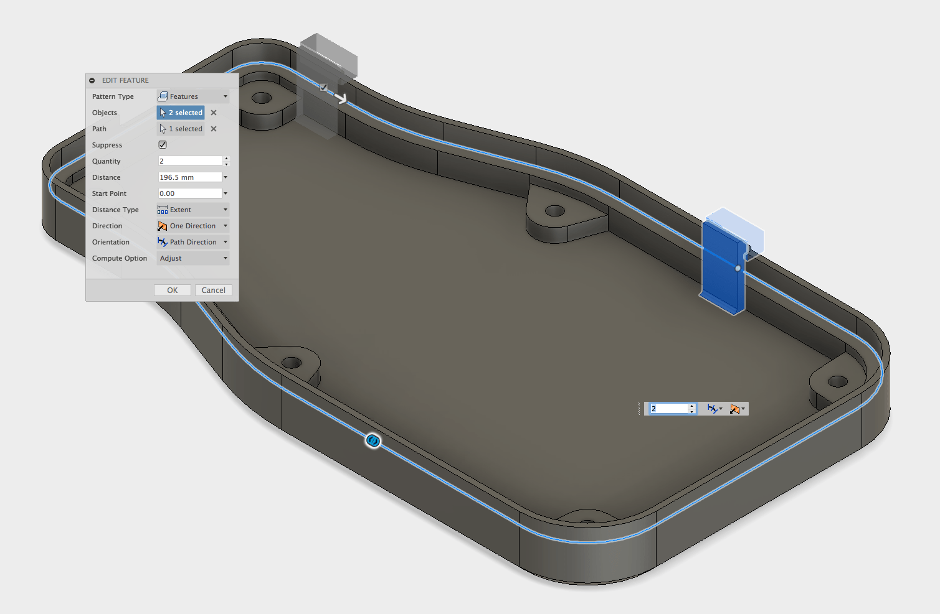Click the Path selection arrow icon

click(162, 128)
